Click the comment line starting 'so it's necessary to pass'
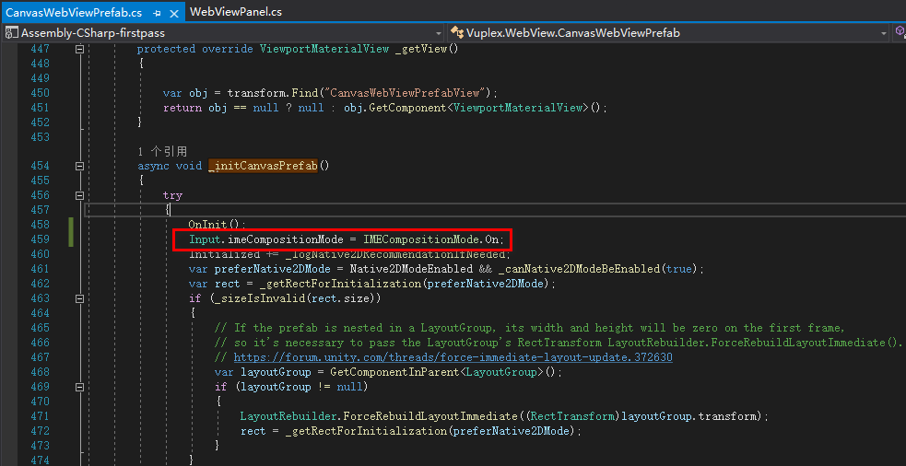Screen dimensions: 906x466 (x=559, y=343)
